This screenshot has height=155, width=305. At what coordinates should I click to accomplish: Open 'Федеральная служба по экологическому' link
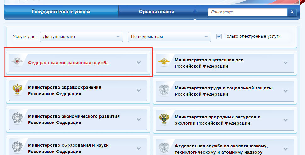click(x=221, y=149)
